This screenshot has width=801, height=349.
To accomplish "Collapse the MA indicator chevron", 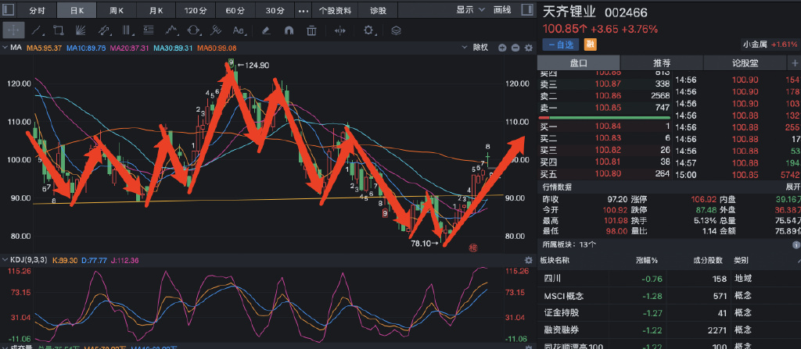I will coord(5,48).
